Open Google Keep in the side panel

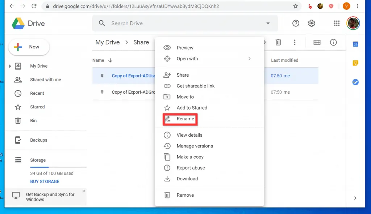355,63
